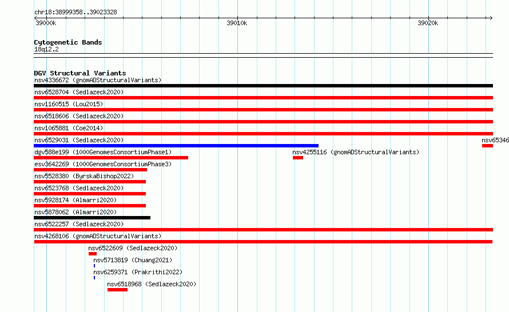Screen dimensions: 509x312
Task: Click the DGV Structural Variants track title
Action: 80,73
